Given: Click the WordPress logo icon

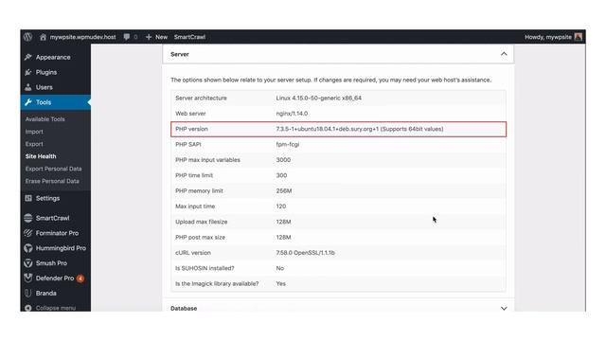Looking at the screenshot, I should click(x=27, y=37).
